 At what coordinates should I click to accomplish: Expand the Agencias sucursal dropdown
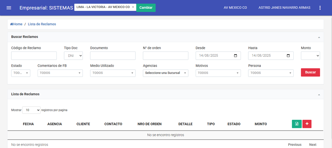[x=165, y=73]
